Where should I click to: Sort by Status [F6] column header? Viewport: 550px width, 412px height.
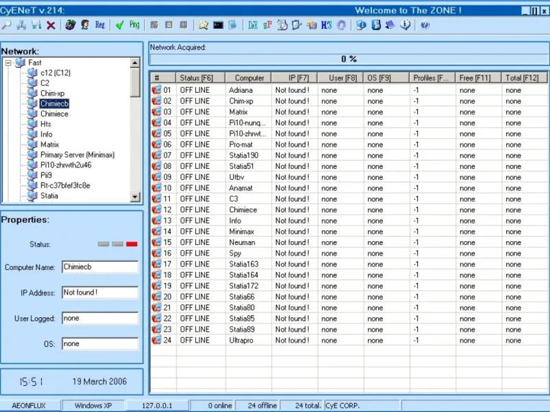[x=200, y=78]
